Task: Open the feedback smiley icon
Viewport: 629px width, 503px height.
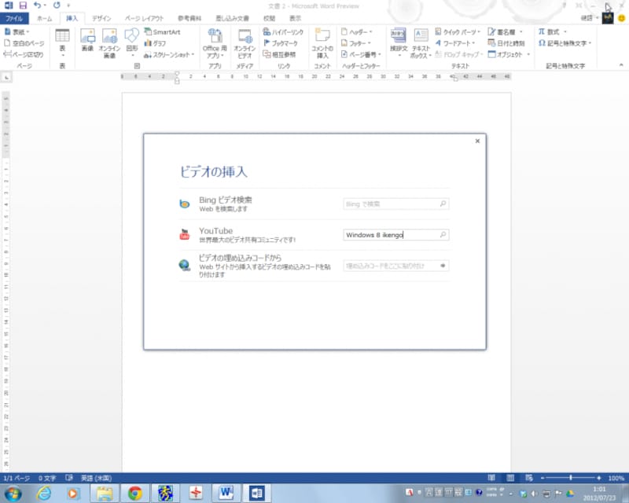Action: [x=621, y=18]
